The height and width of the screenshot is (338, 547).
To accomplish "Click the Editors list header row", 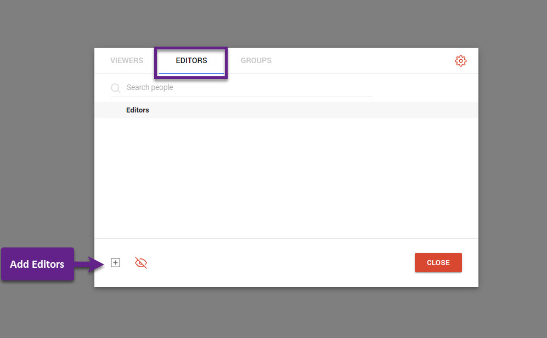I will [285, 110].
